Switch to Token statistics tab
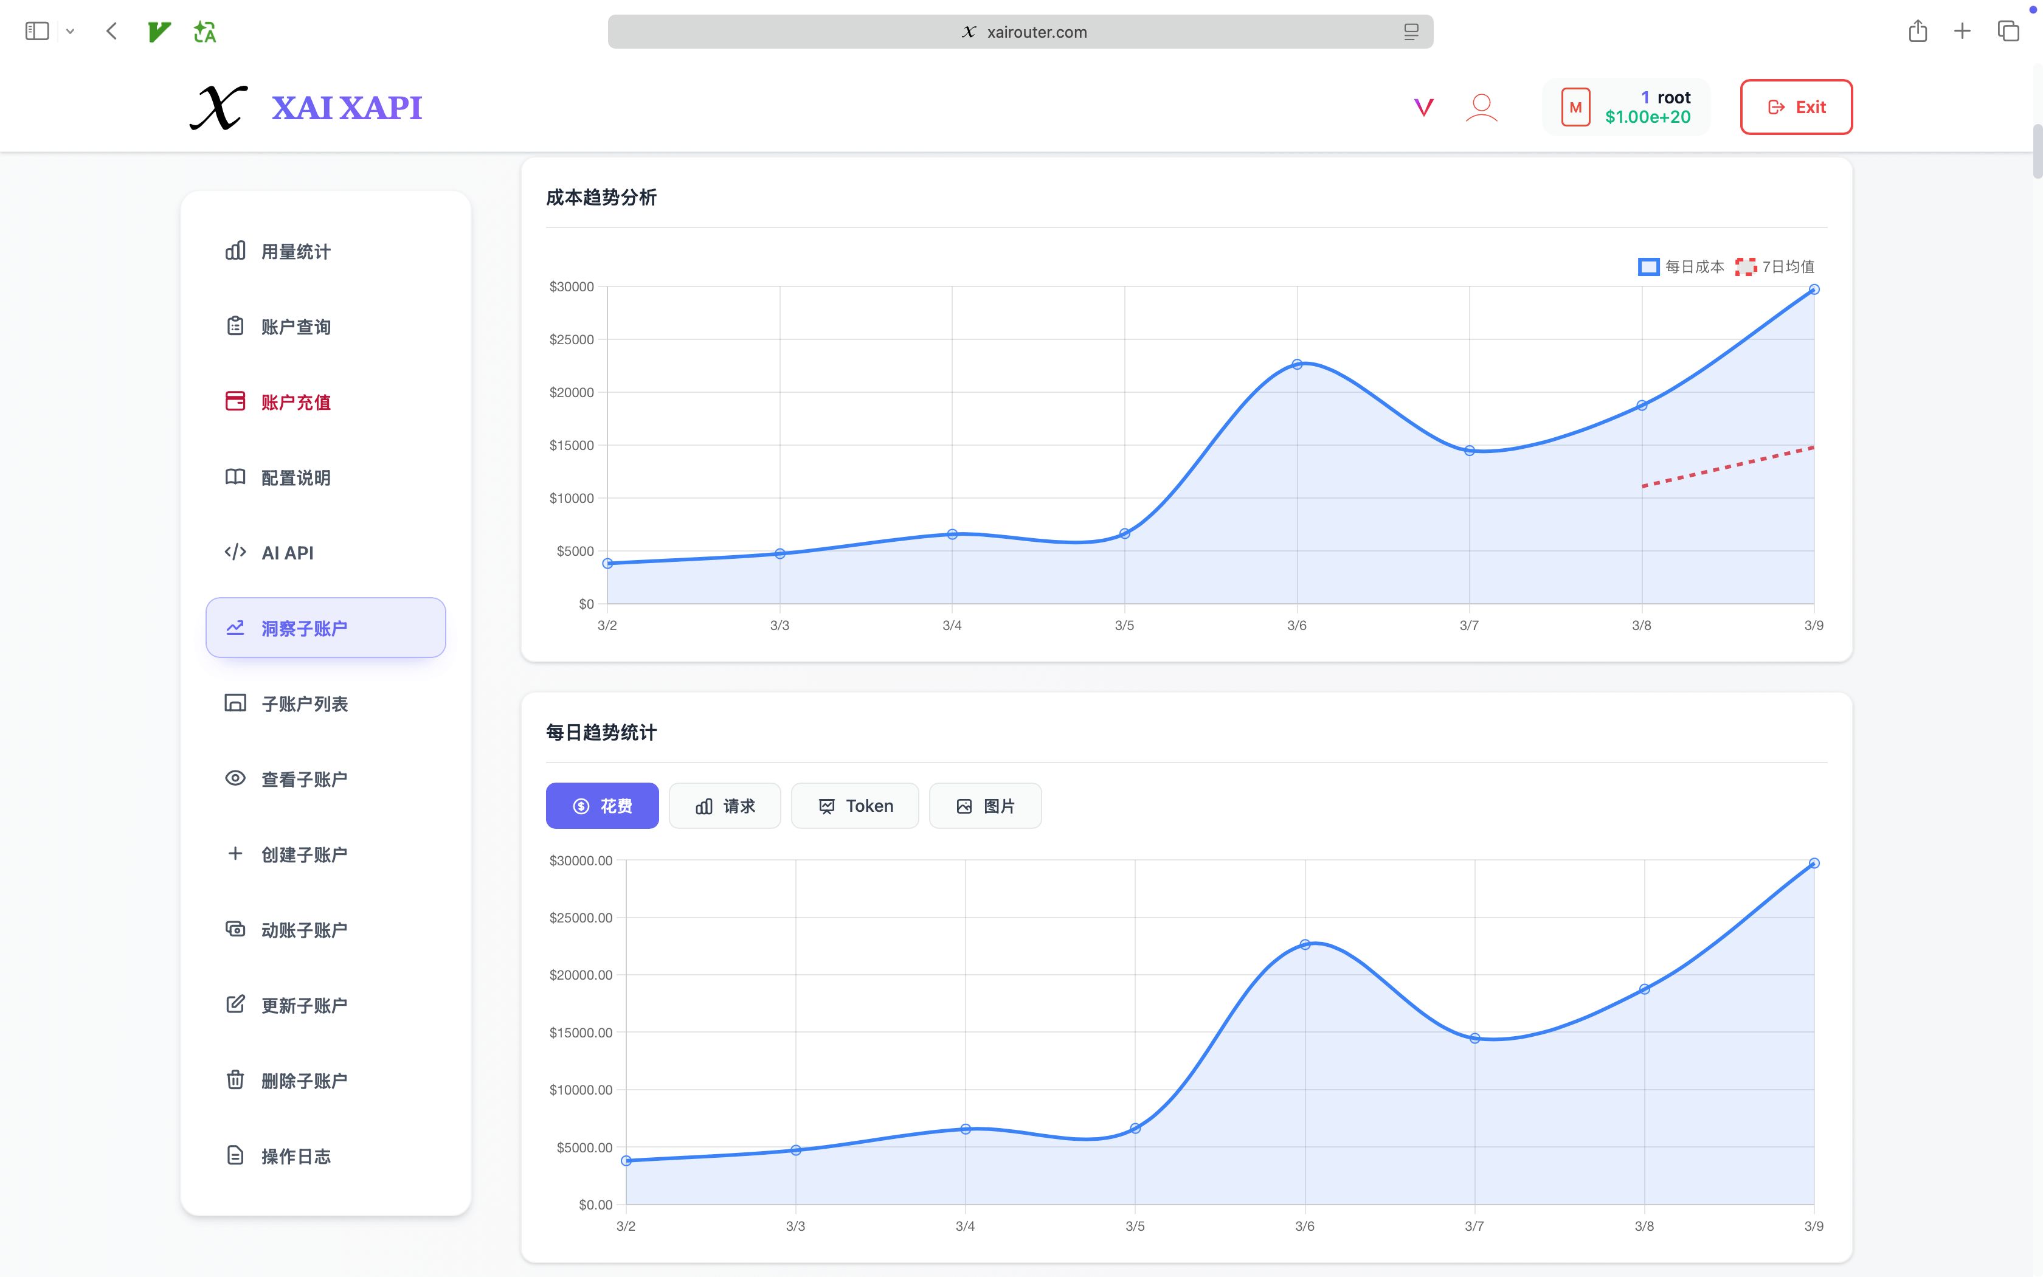Image resolution: width=2043 pixels, height=1277 pixels. [854, 806]
